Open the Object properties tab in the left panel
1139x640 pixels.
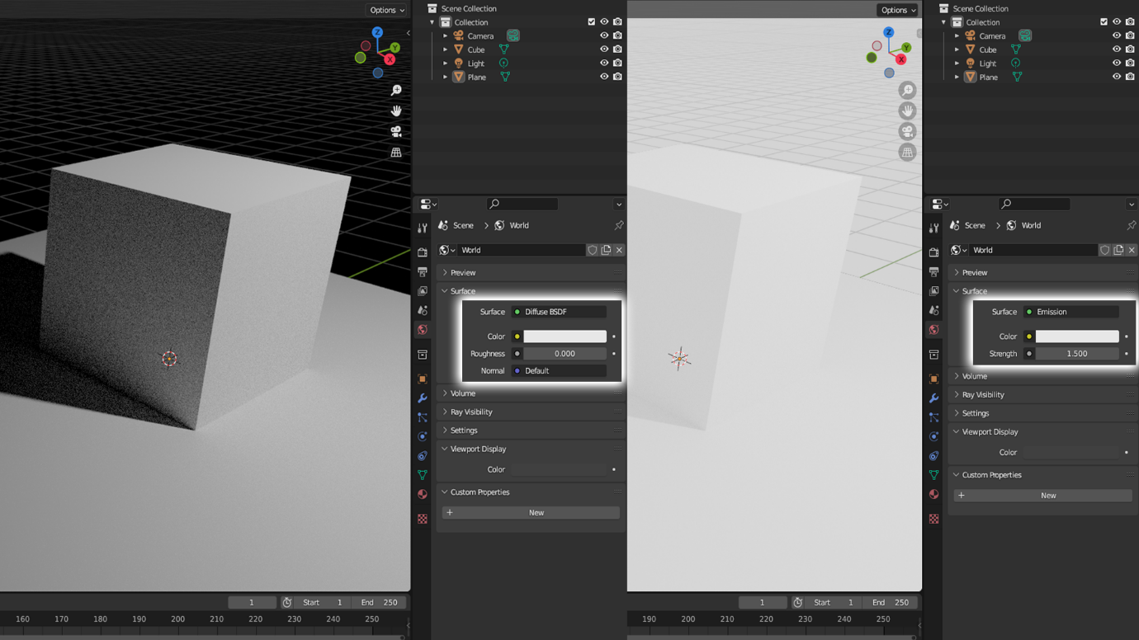[x=423, y=379]
